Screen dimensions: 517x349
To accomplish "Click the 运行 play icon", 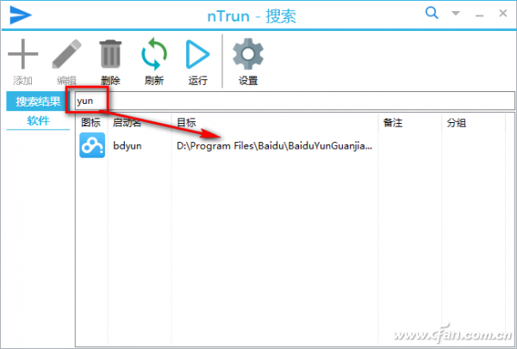I will pos(197,54).
